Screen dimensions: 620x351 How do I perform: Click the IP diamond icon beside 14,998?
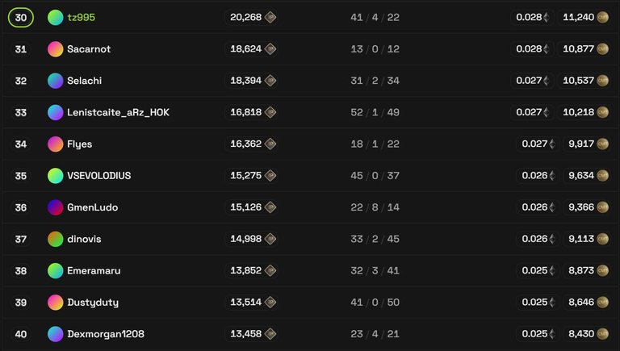pyautogui.click(x=270, y=239)
